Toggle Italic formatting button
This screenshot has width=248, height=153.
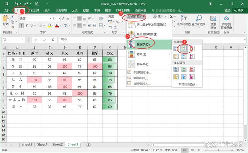(27, 25)
